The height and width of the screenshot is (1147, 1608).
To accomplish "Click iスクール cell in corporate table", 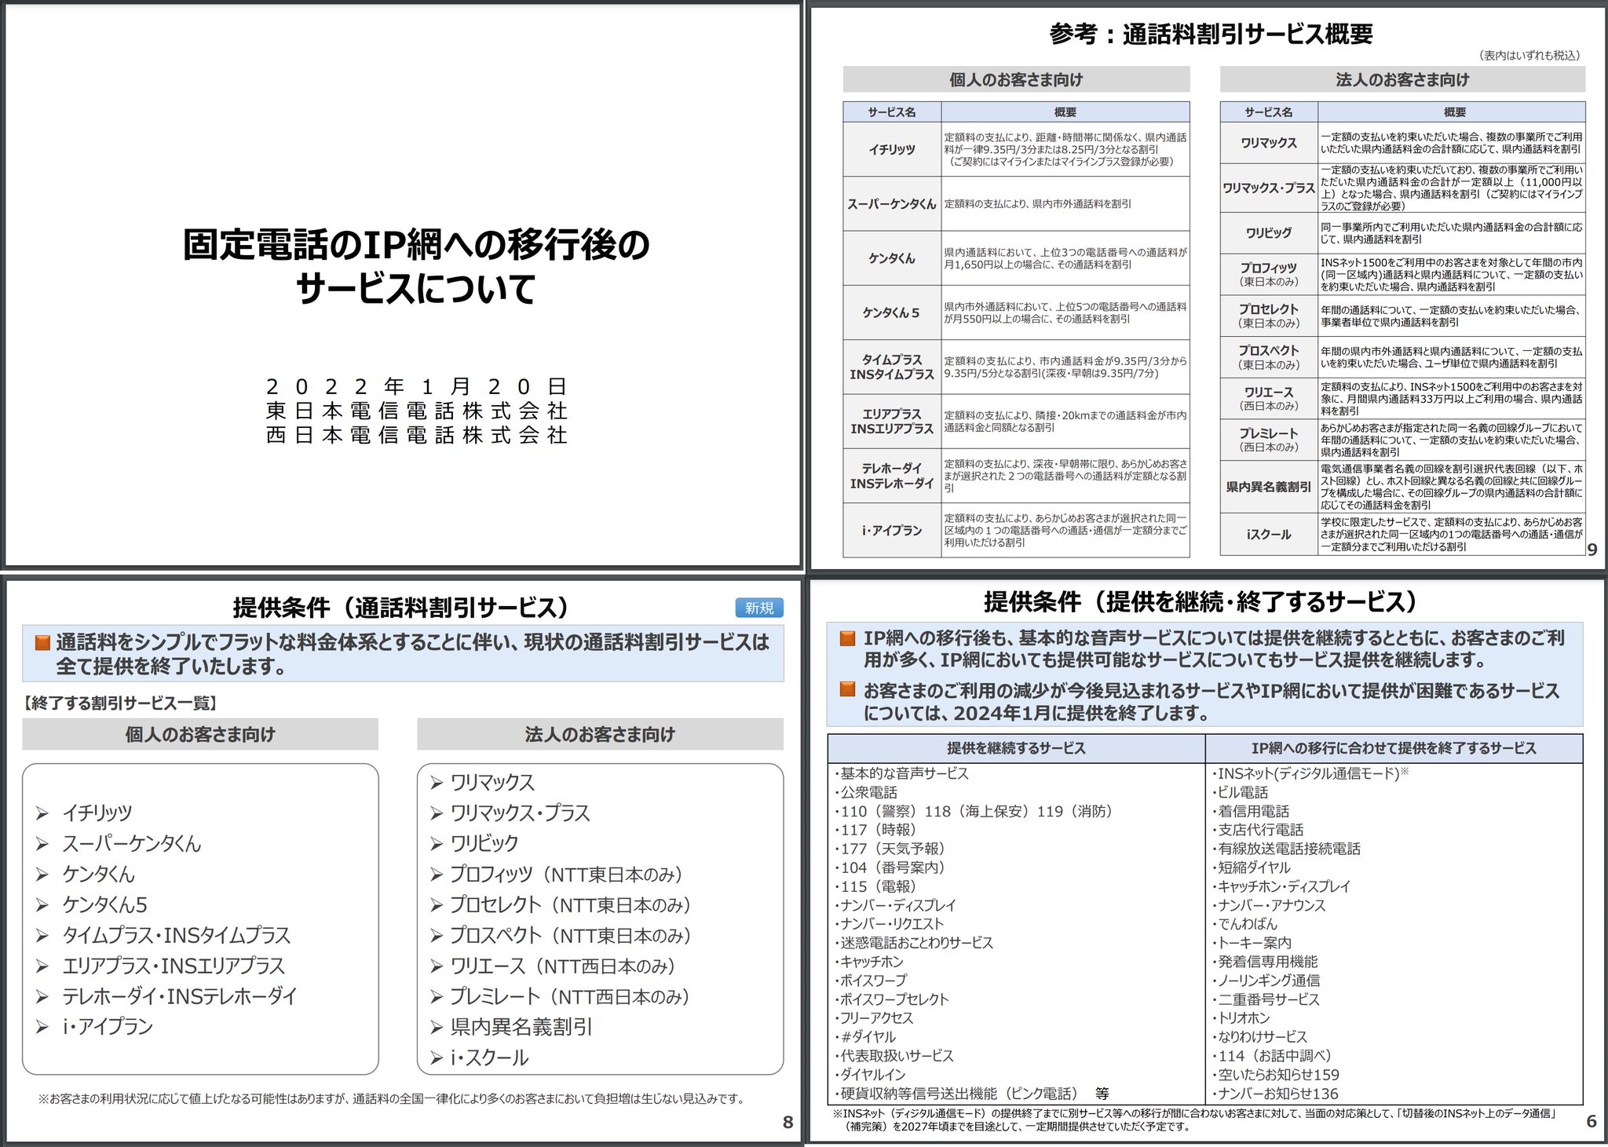I will tap(1269, 535).
